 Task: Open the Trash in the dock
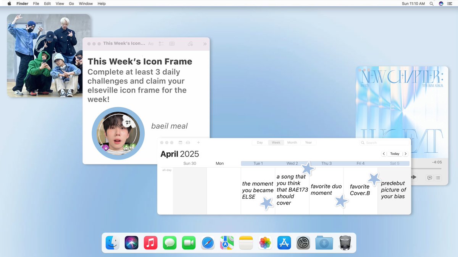click(x=345, y=243)
